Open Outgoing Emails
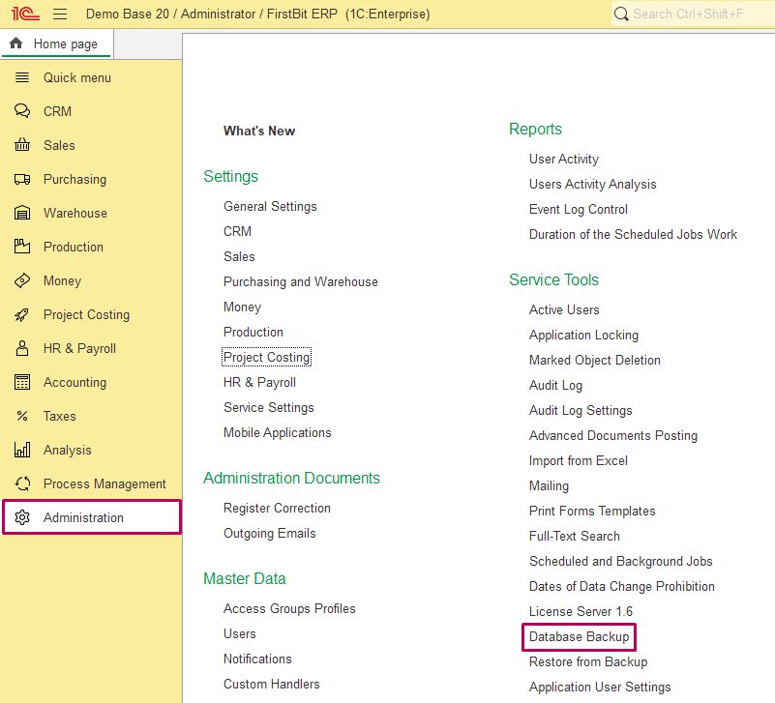Image resolution: width=775 pixels, height=703 pixels. pyautogui.click(x=269, y=533)
